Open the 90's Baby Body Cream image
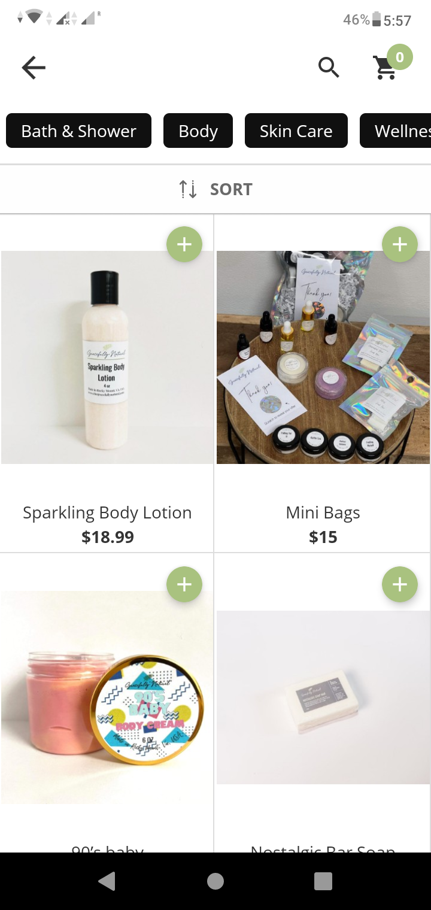 (107, 697)
